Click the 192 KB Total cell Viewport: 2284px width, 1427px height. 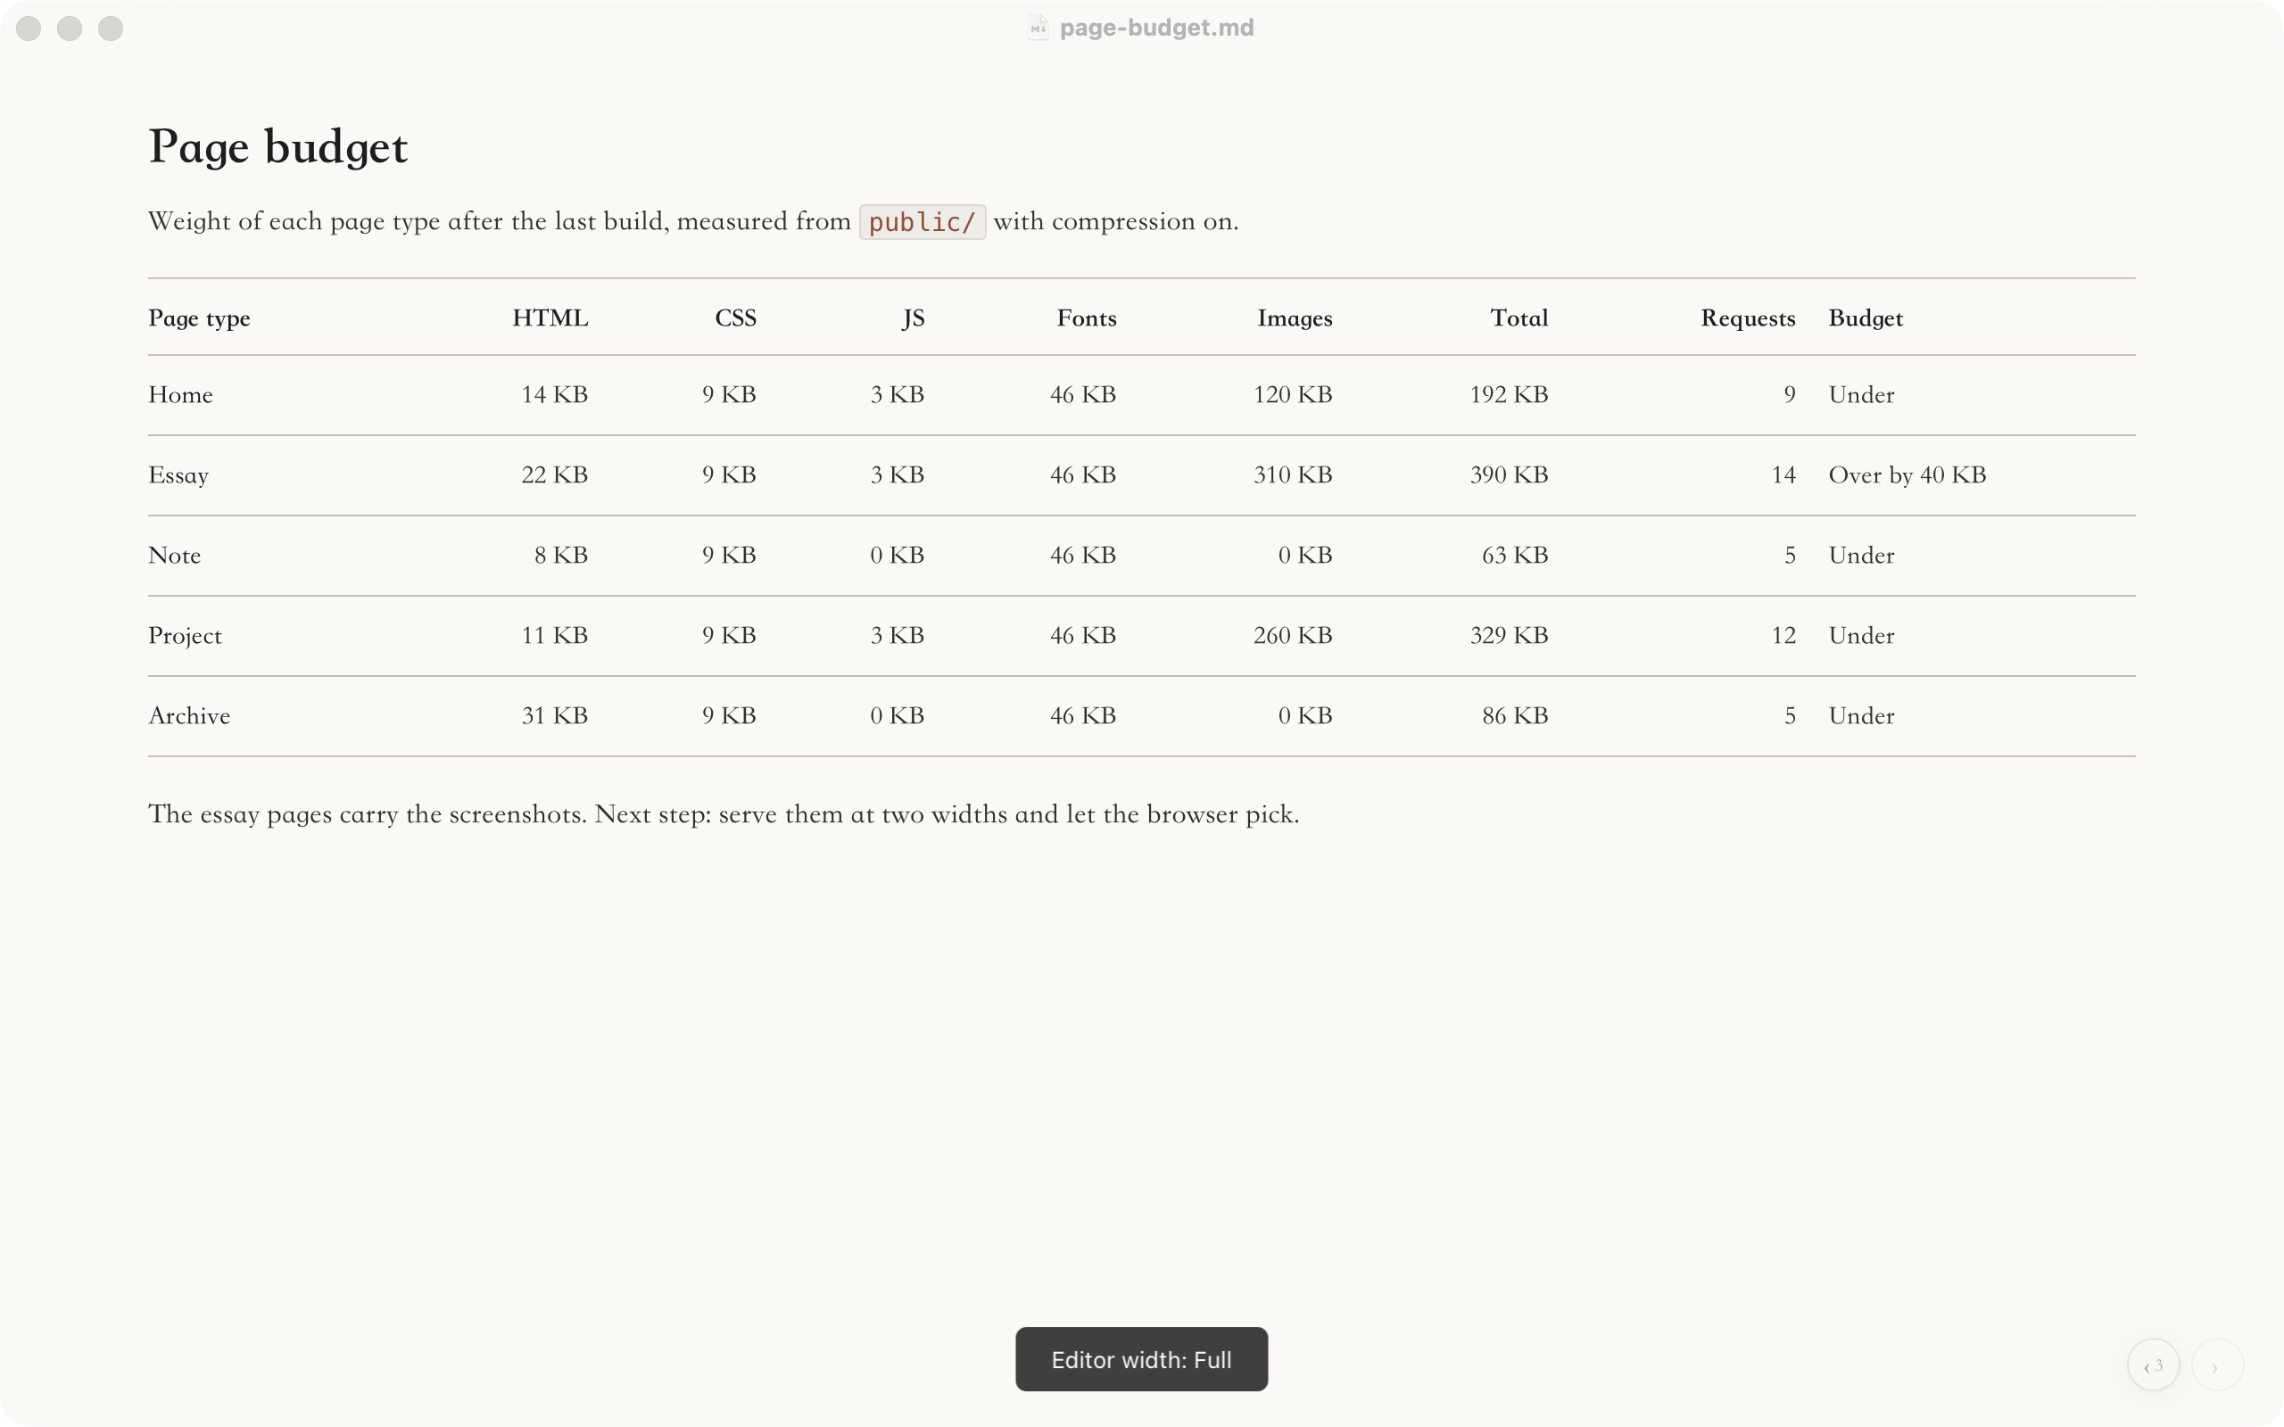1508,394
